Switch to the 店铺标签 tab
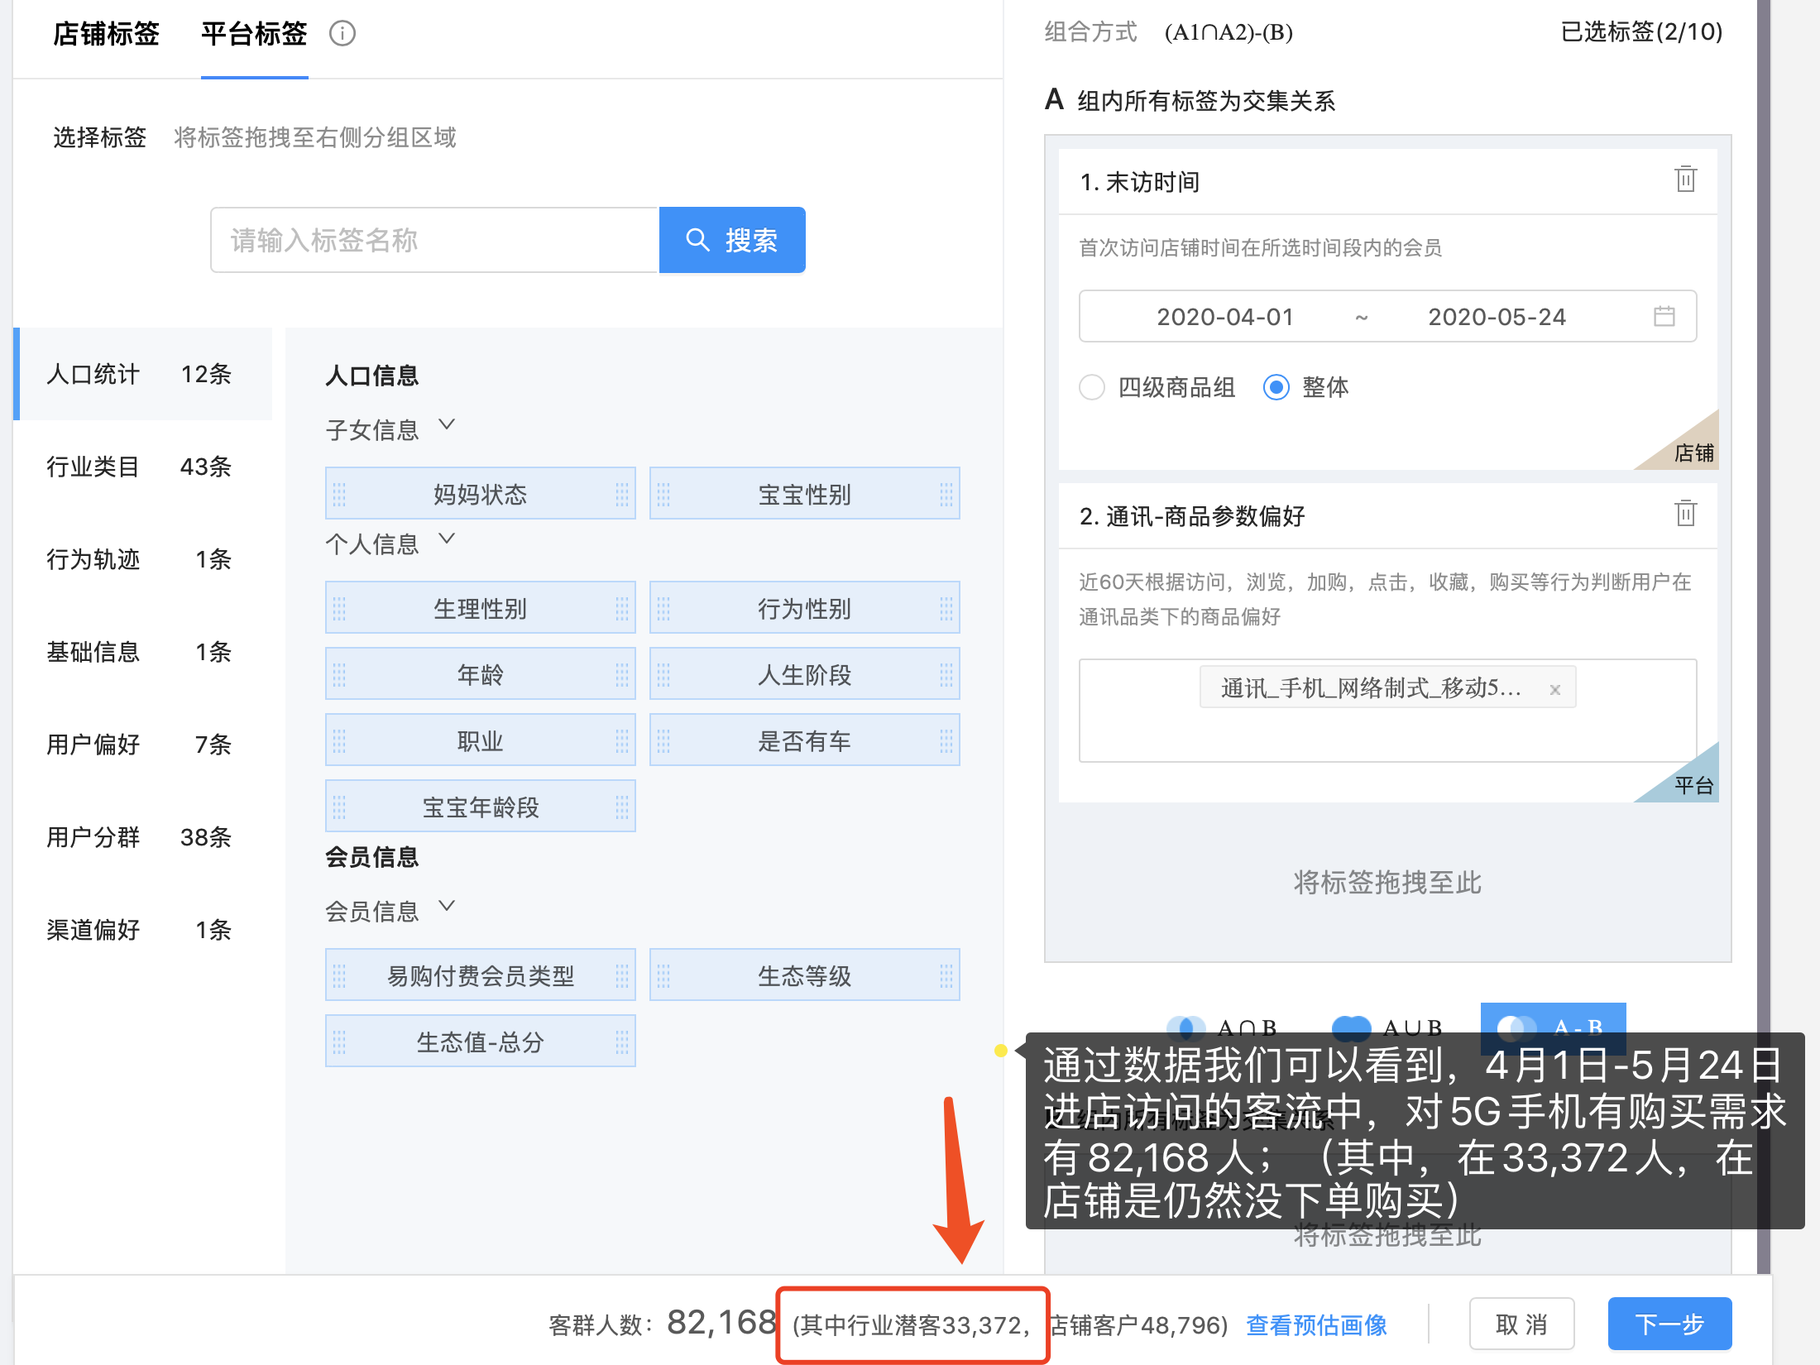The image size is (1820, 1365). click(x=106, y=35)
